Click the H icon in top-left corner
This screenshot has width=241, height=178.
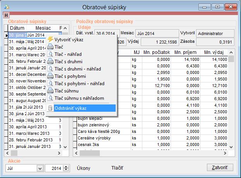(6, 15)
